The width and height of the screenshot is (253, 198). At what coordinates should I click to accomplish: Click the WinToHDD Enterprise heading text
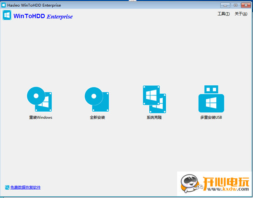click(43, 16)
